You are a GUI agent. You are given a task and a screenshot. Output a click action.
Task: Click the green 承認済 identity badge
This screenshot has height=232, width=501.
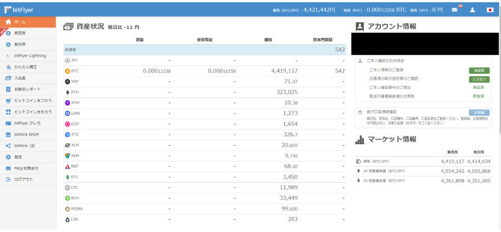(x=479, y=71)
